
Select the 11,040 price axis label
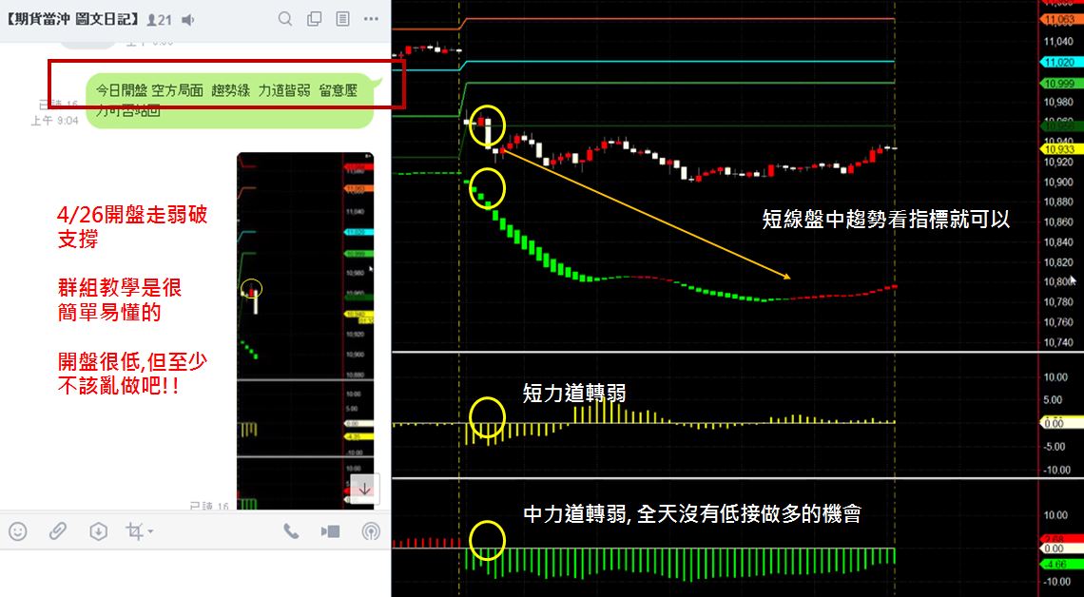[1058, 42]
